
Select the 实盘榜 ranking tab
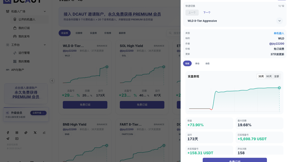click(x=93, y=33)
